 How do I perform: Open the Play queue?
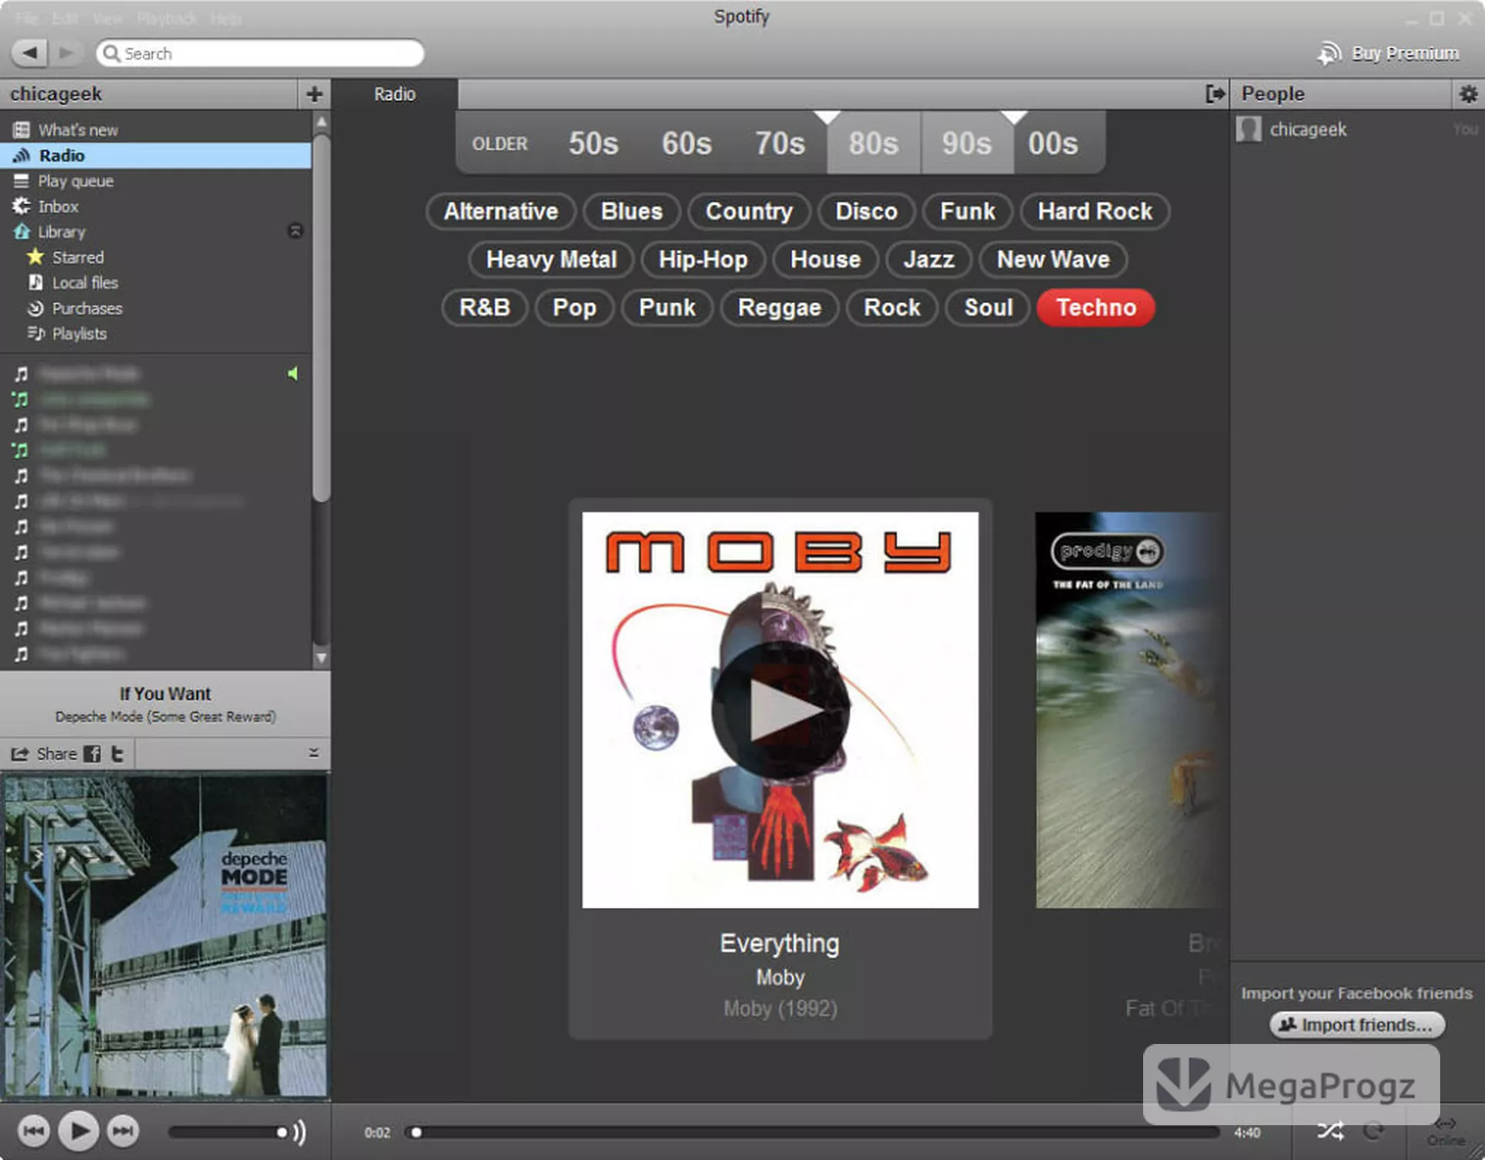coord(76,181)
